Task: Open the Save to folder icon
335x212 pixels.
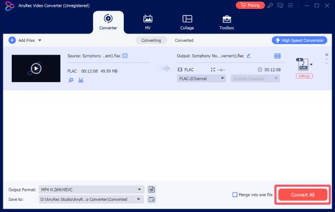Action: pyautogui.click(x=151, y=199)
